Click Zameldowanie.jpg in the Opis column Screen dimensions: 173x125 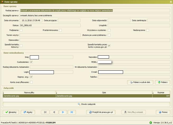point(104,96)
